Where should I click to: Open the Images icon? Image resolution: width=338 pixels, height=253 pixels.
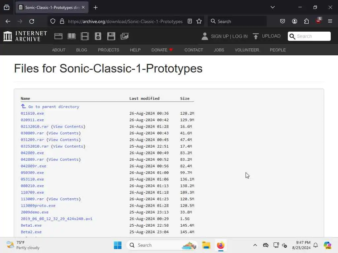[124, 36]
